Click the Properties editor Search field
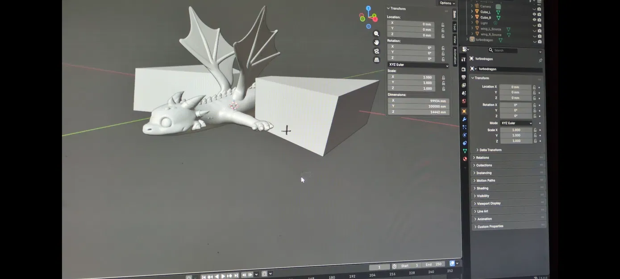This screenshot has width=620, height=279. 503,50
